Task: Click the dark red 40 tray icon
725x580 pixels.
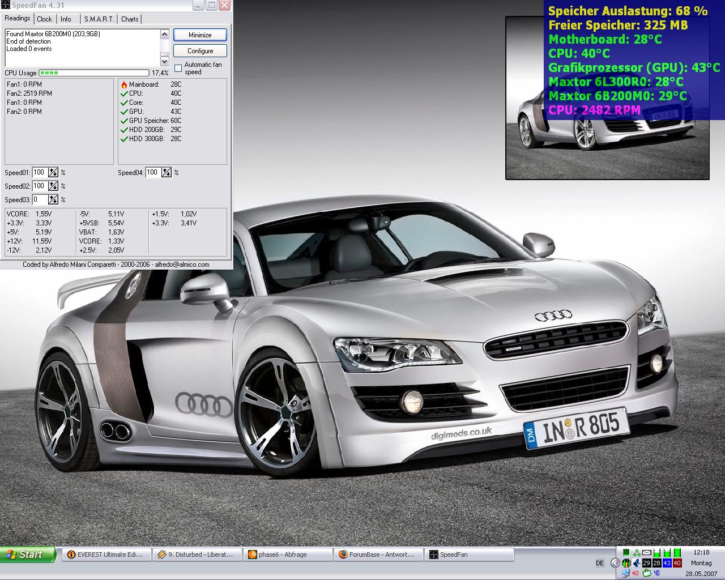Action: click(677, 563)
